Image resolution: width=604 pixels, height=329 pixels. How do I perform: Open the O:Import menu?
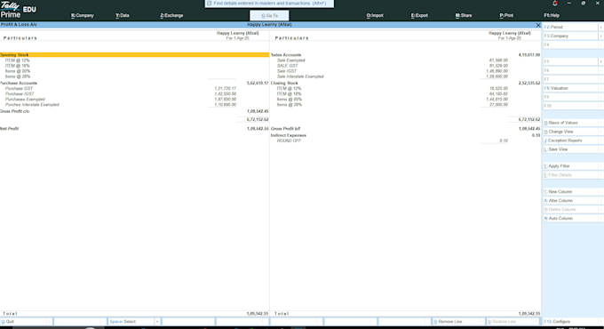pos(375,15)
